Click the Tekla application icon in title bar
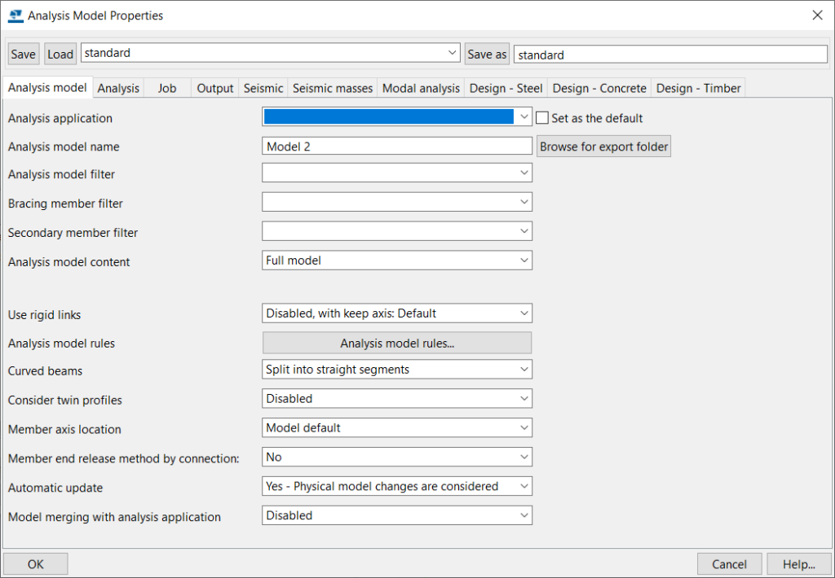The height and width of the screenshot is (578, 835). pyautogui.click(x=15, y=15)
